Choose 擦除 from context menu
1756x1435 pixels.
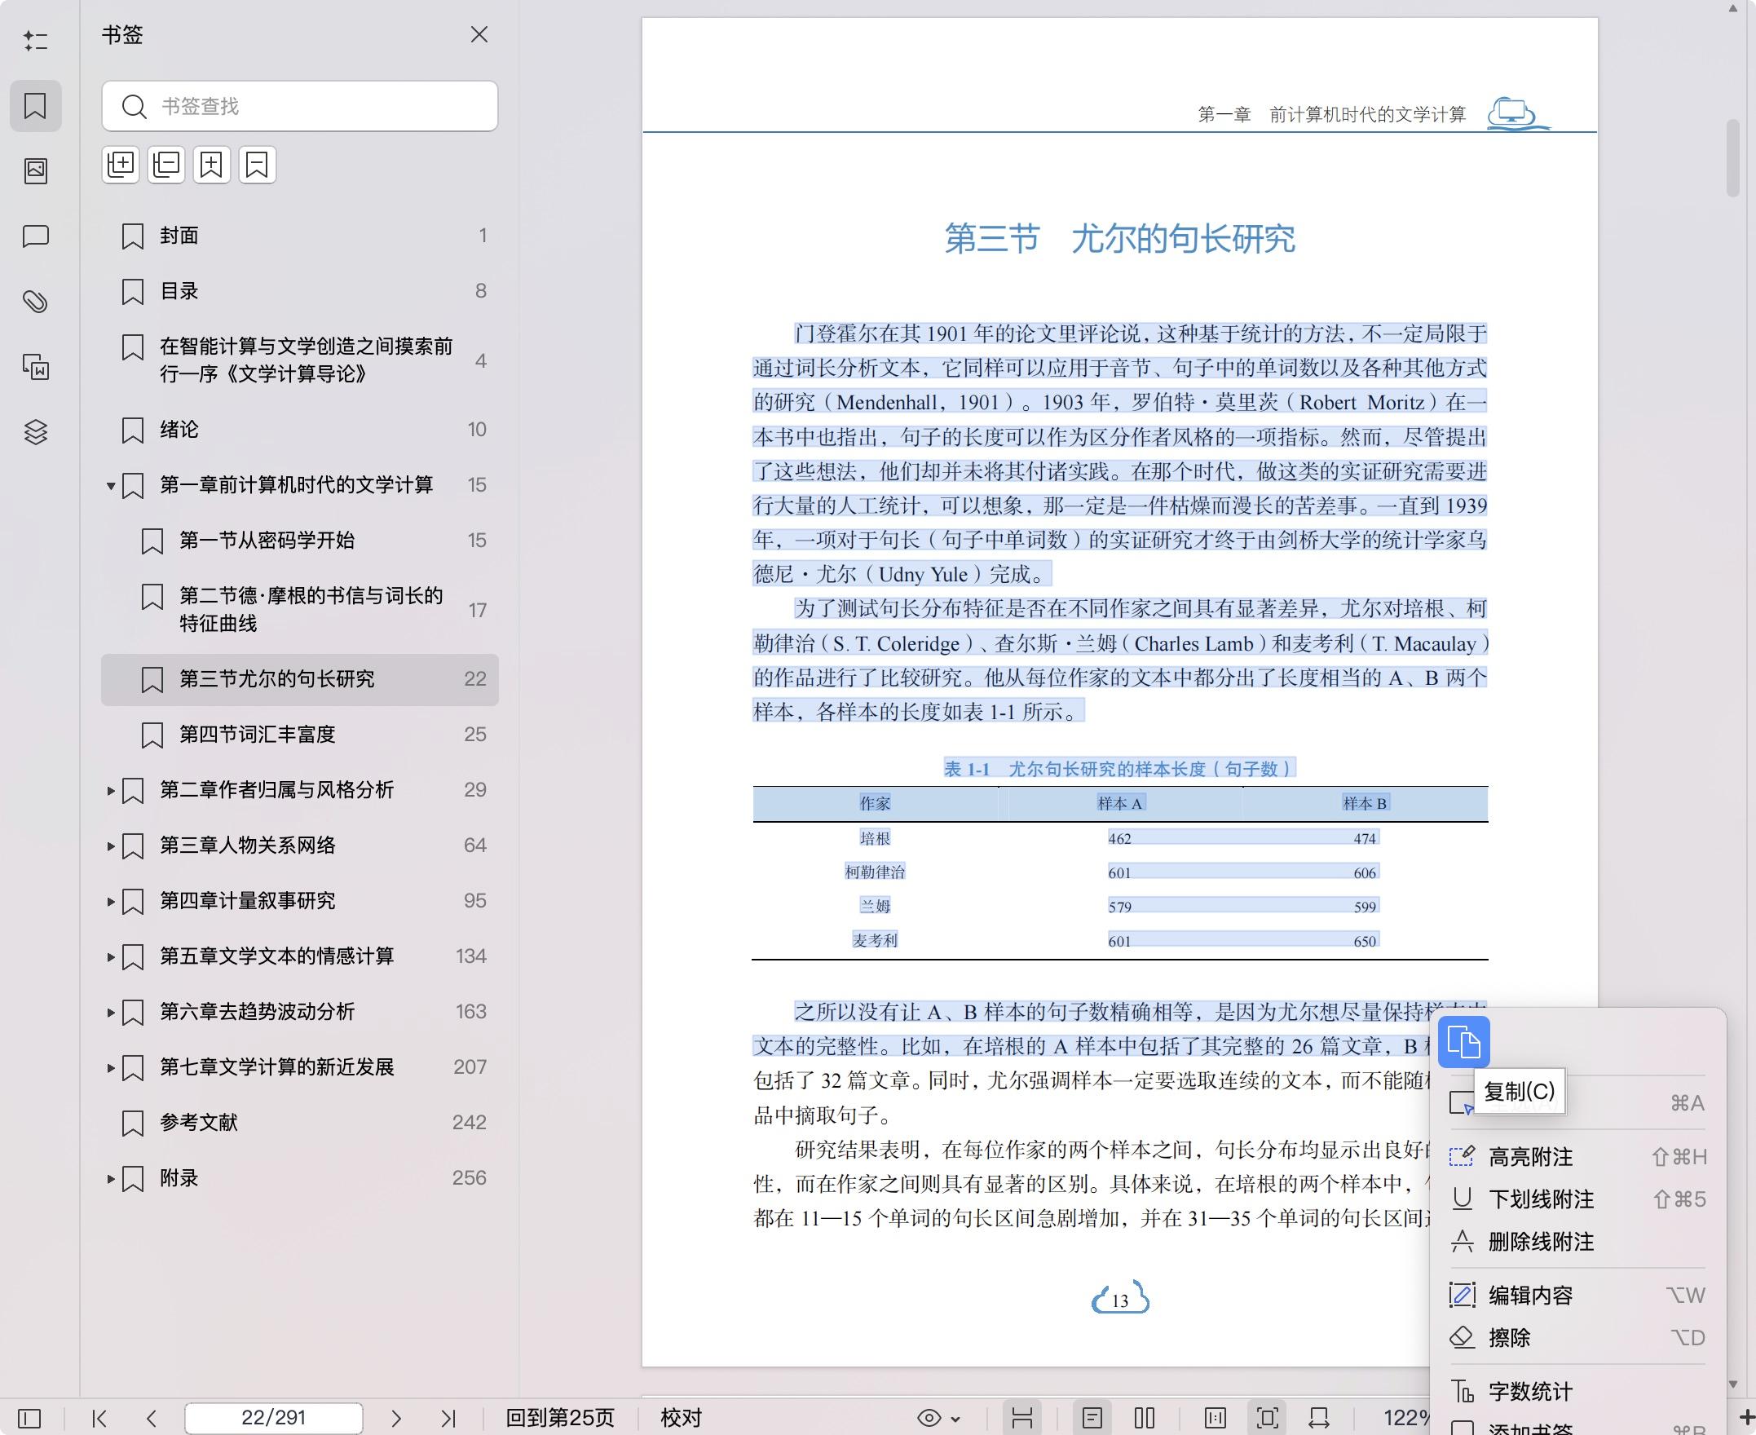[x=1577, y=1337]
